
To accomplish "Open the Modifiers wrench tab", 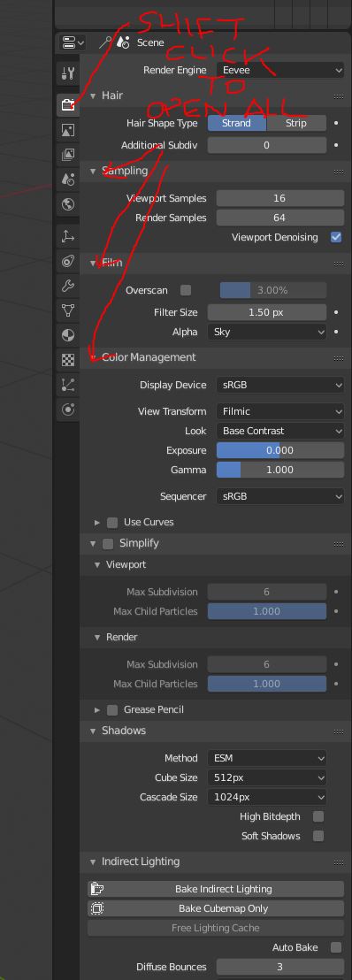I will (x=68, y=287).
